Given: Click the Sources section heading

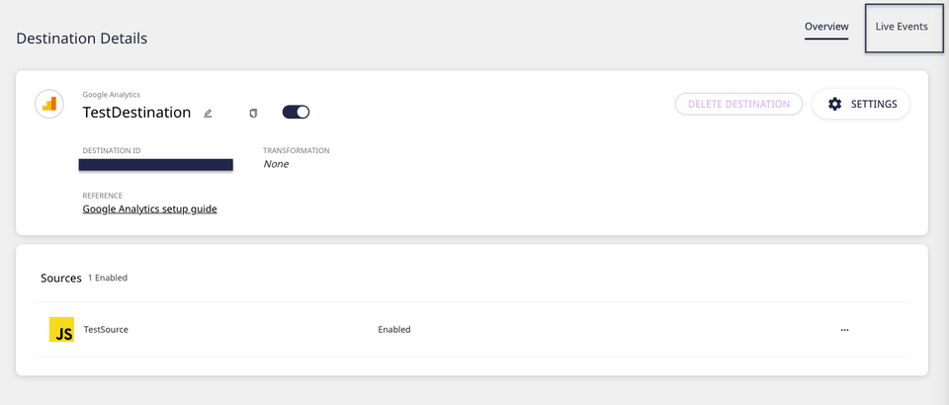Looking at the screenshot, I should click(x=61, y=279).
